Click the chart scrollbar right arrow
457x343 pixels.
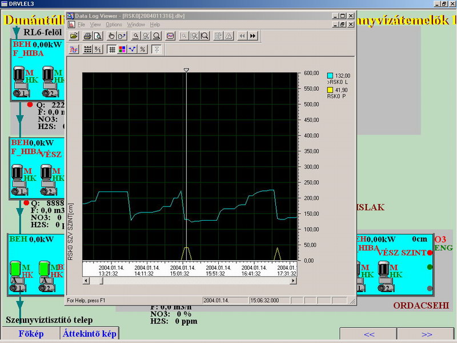click(x=294, y=281)
